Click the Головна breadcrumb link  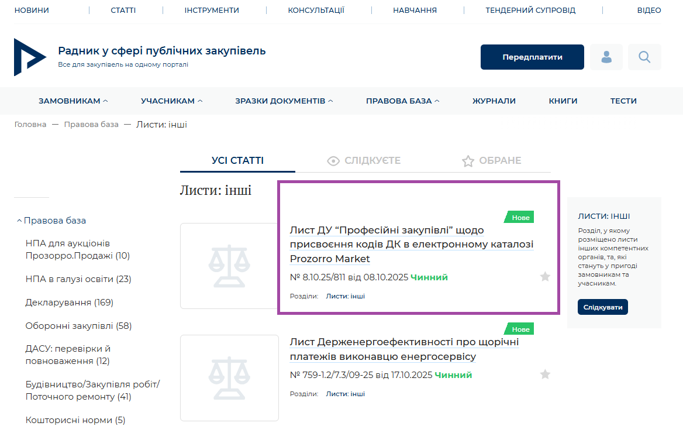tap(30, 125)
